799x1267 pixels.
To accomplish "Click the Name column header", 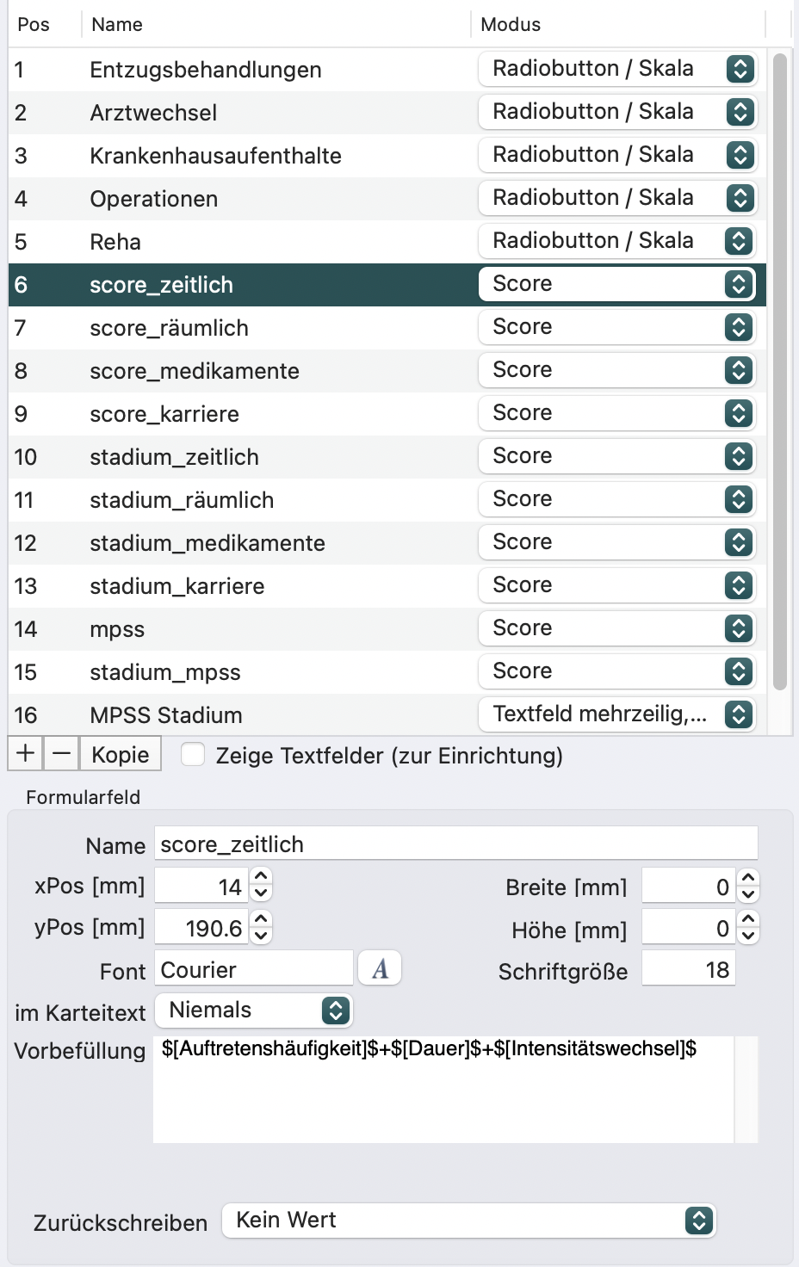I will [117, 24].
